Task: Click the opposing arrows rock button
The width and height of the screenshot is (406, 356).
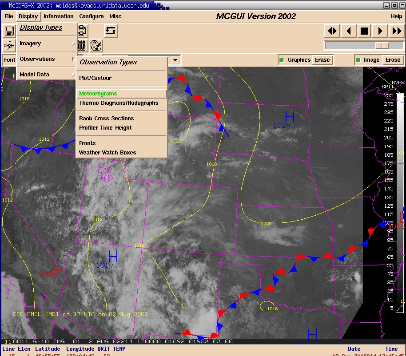Action: pyautogui.click(x=332, y=31)
